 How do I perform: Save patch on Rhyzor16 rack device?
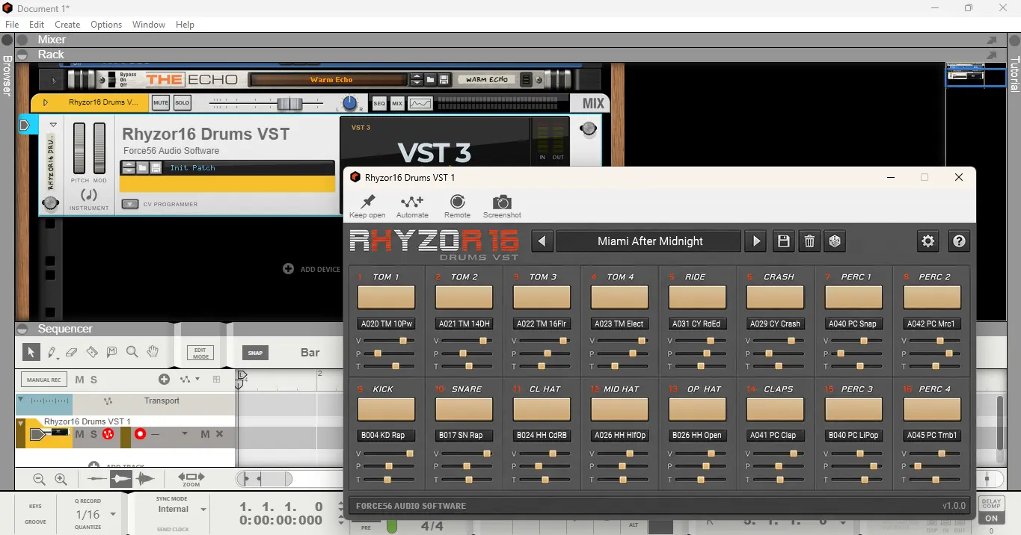coord(156,168)
